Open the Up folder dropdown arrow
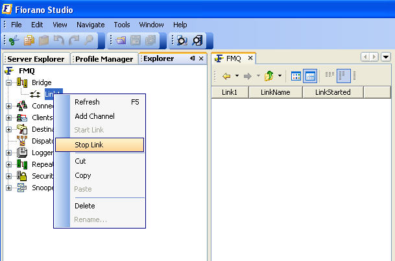The image size is (395, 261). coord(280,76)
